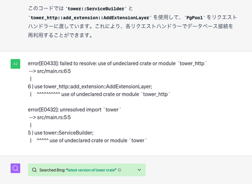
Task: Click the '^^^^^ use of undeclared crate or module `tower`' line
Action: [92, 141]
